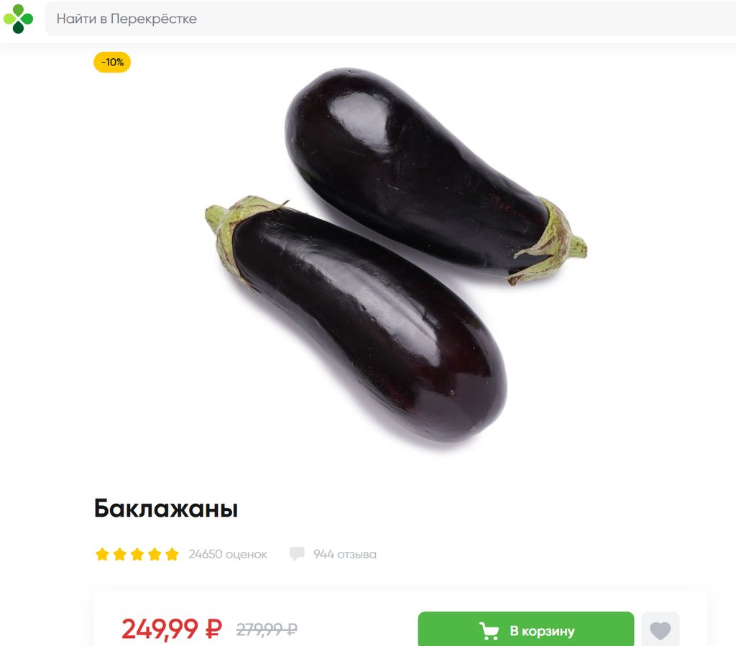Click the red 249,99 ₽ price

pos(171,629)
